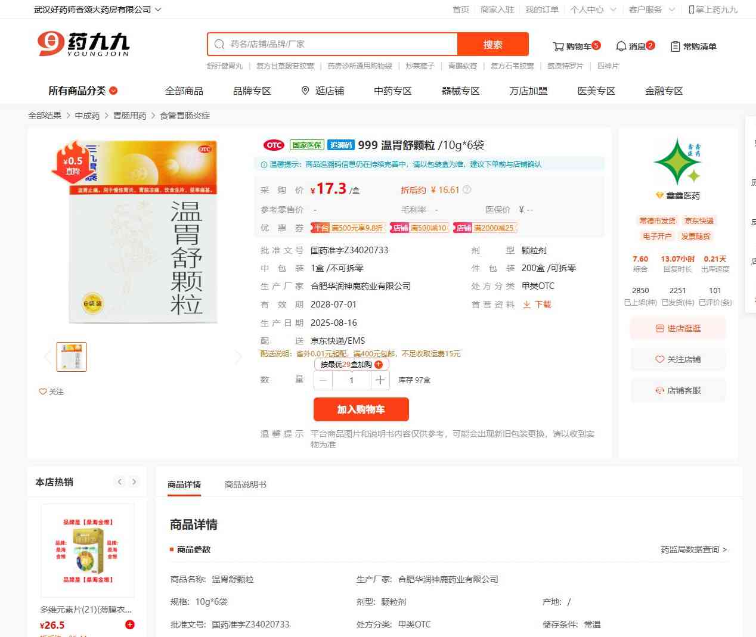This screenshot has width=756, height=637.
Task: Add the product to the cart
Action: click(361, 409)
